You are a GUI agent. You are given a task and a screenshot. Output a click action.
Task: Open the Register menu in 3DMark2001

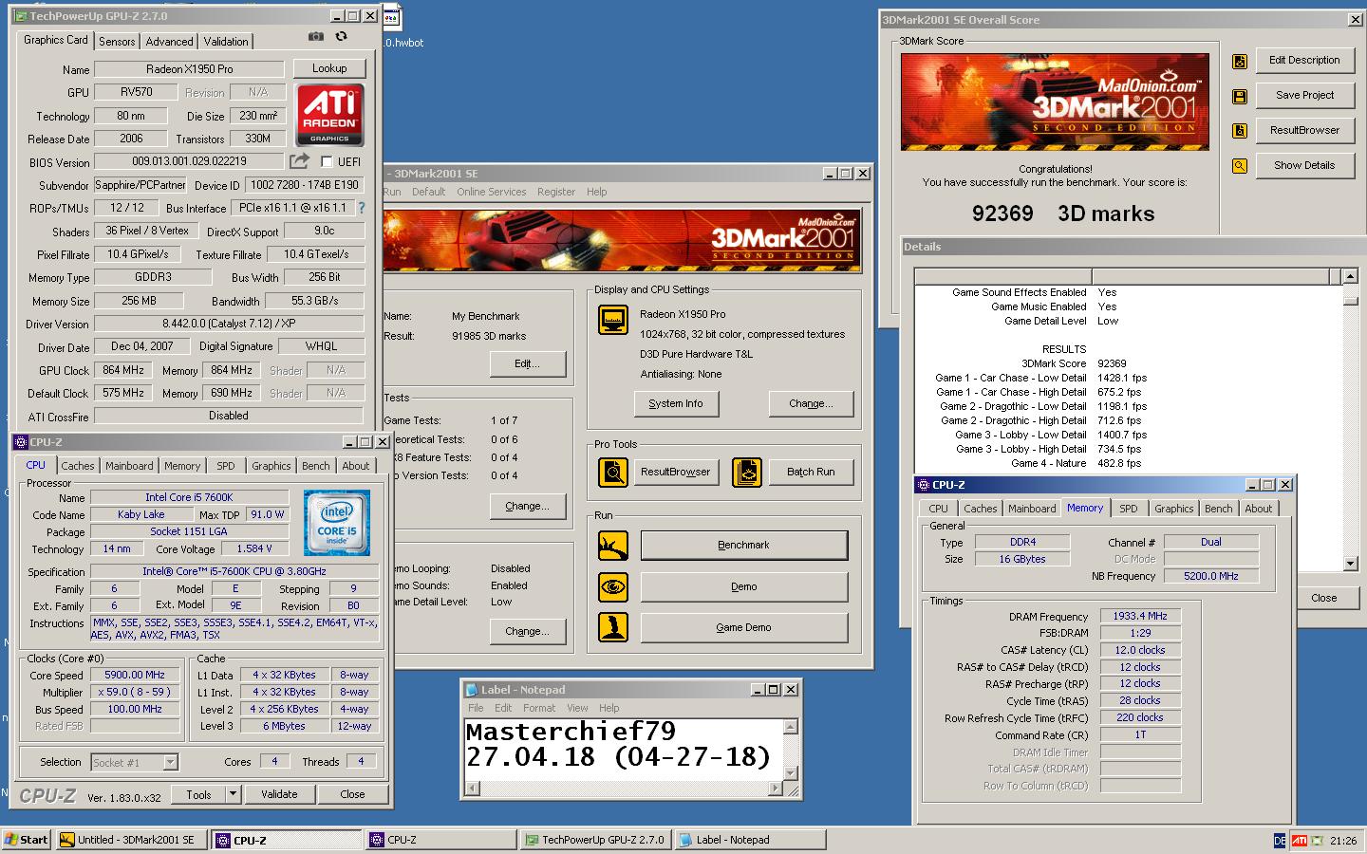pos(556,192)
